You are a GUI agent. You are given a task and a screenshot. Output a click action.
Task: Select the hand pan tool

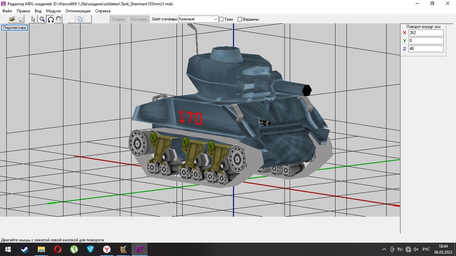[59, 19]
